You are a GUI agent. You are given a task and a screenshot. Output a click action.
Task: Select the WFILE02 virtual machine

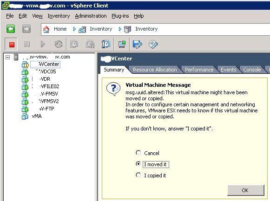click(x=46, y=86)
